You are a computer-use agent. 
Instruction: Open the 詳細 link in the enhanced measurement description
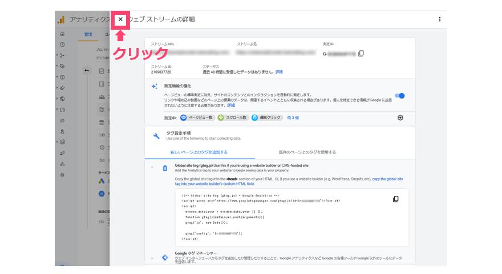[231, 105]
